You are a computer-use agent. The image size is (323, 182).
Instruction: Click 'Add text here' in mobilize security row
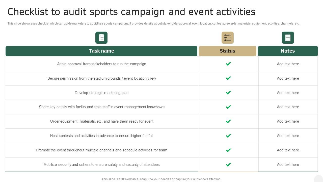click(288, 165)
